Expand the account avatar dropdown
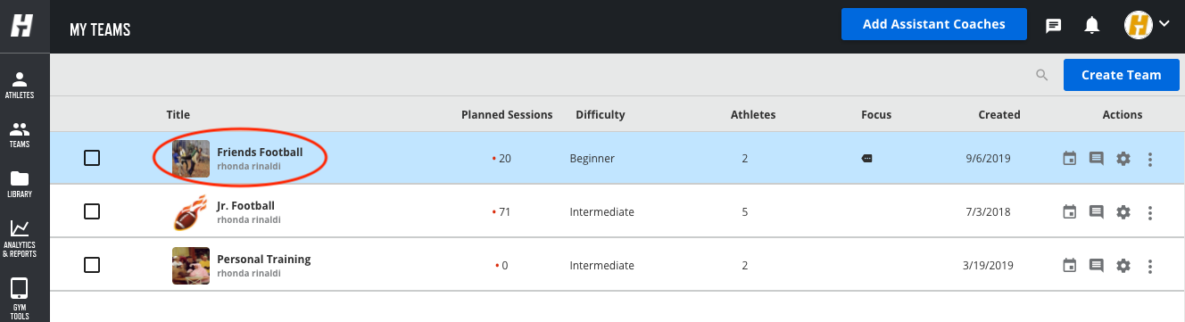The width and height of the screenshot is (1185, 322). click(1148, 25)
